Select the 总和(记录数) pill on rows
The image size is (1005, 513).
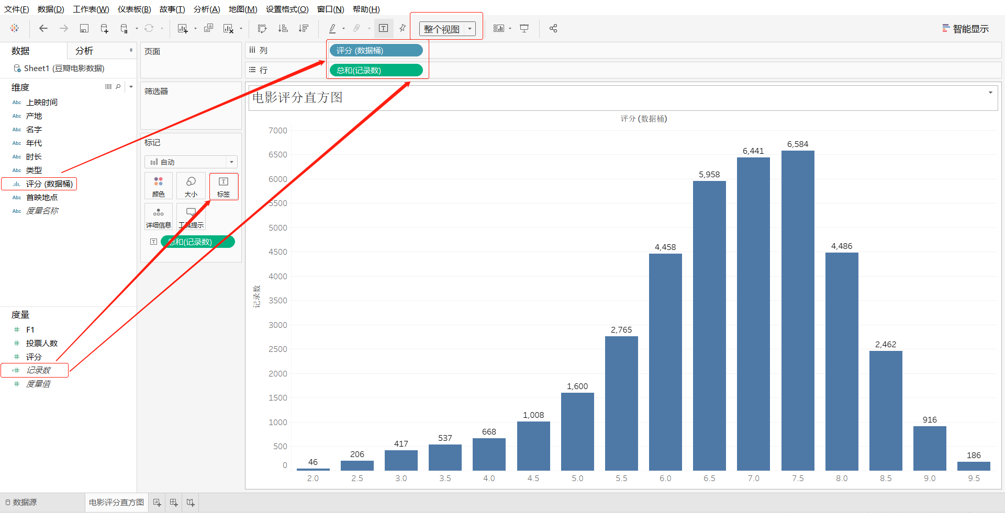coord(376,70)
